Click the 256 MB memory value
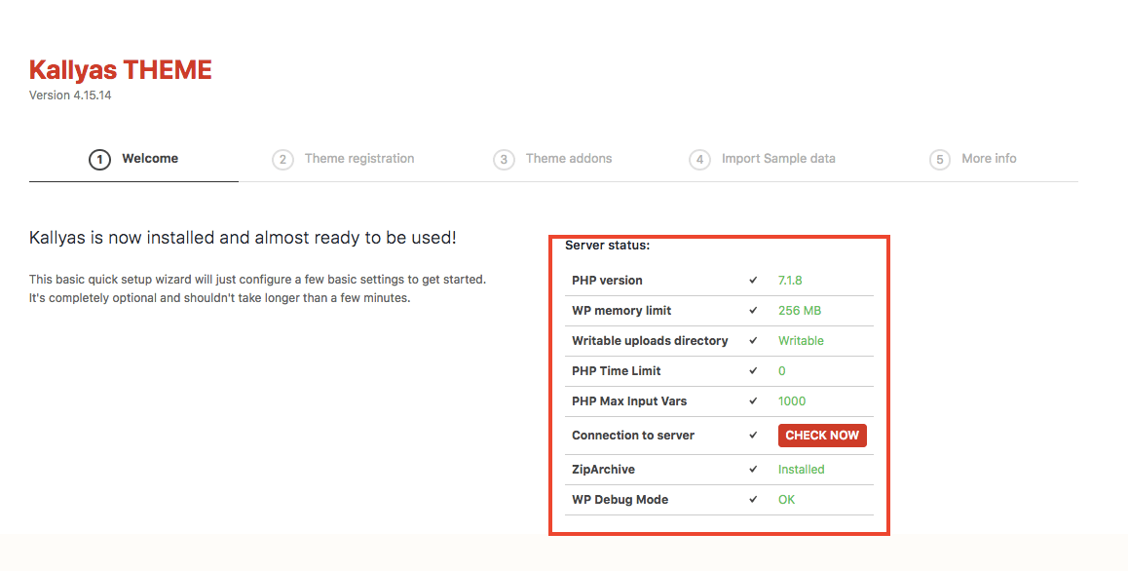 799,311
